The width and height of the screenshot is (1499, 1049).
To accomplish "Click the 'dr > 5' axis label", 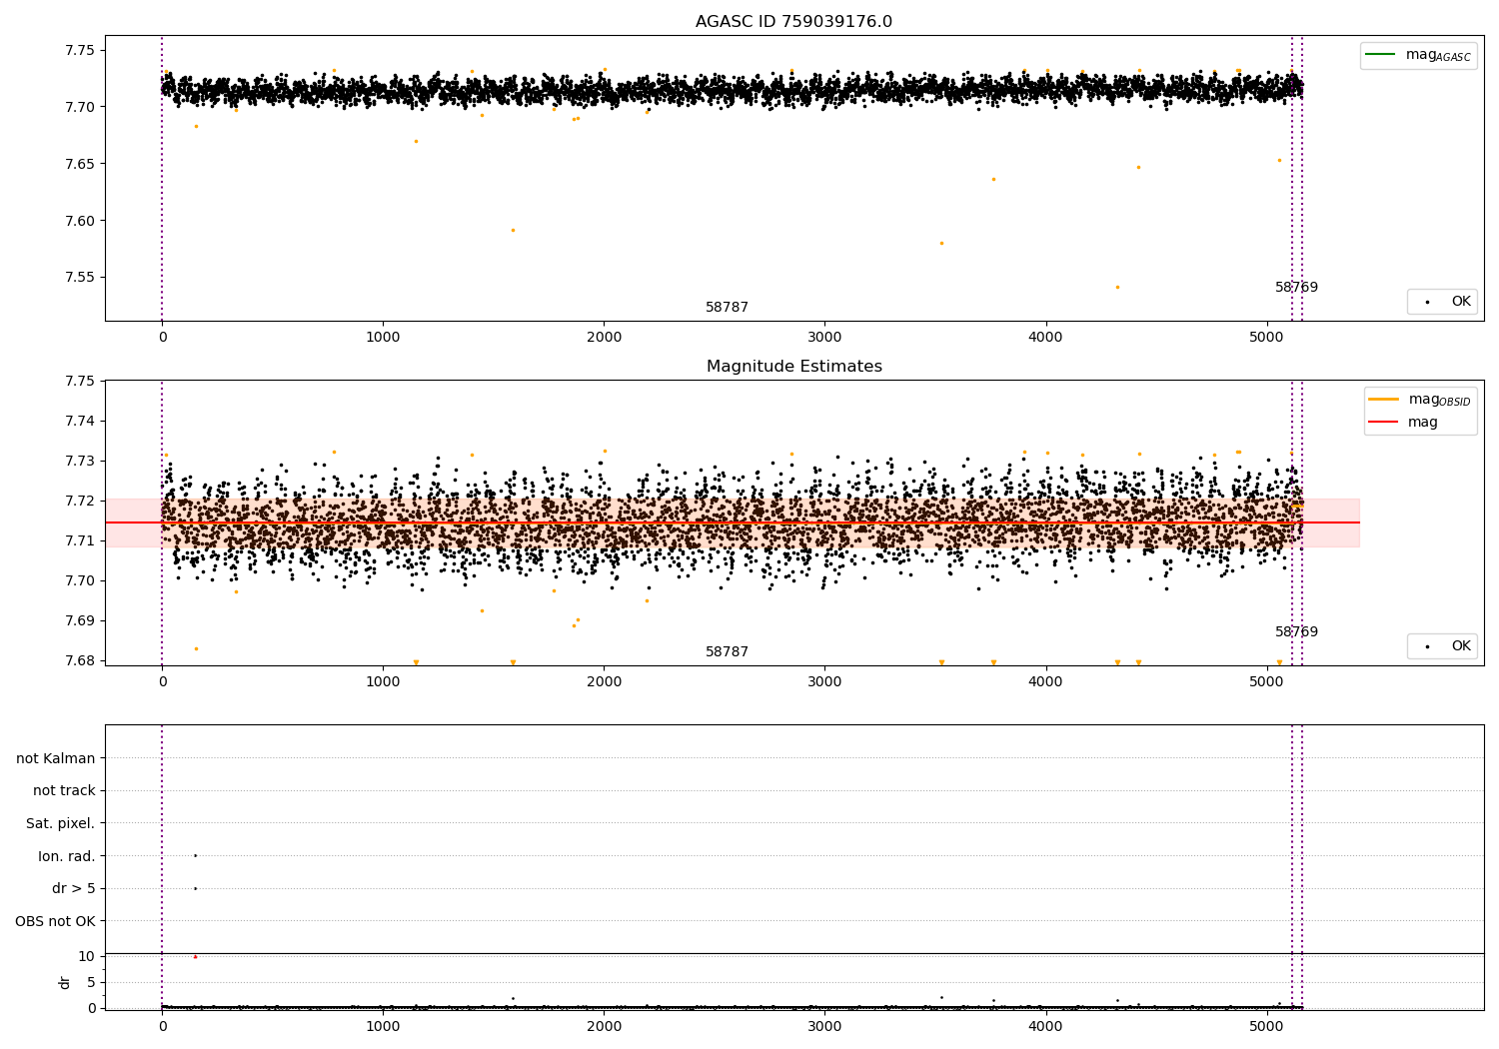I will [x=74, y=888].
